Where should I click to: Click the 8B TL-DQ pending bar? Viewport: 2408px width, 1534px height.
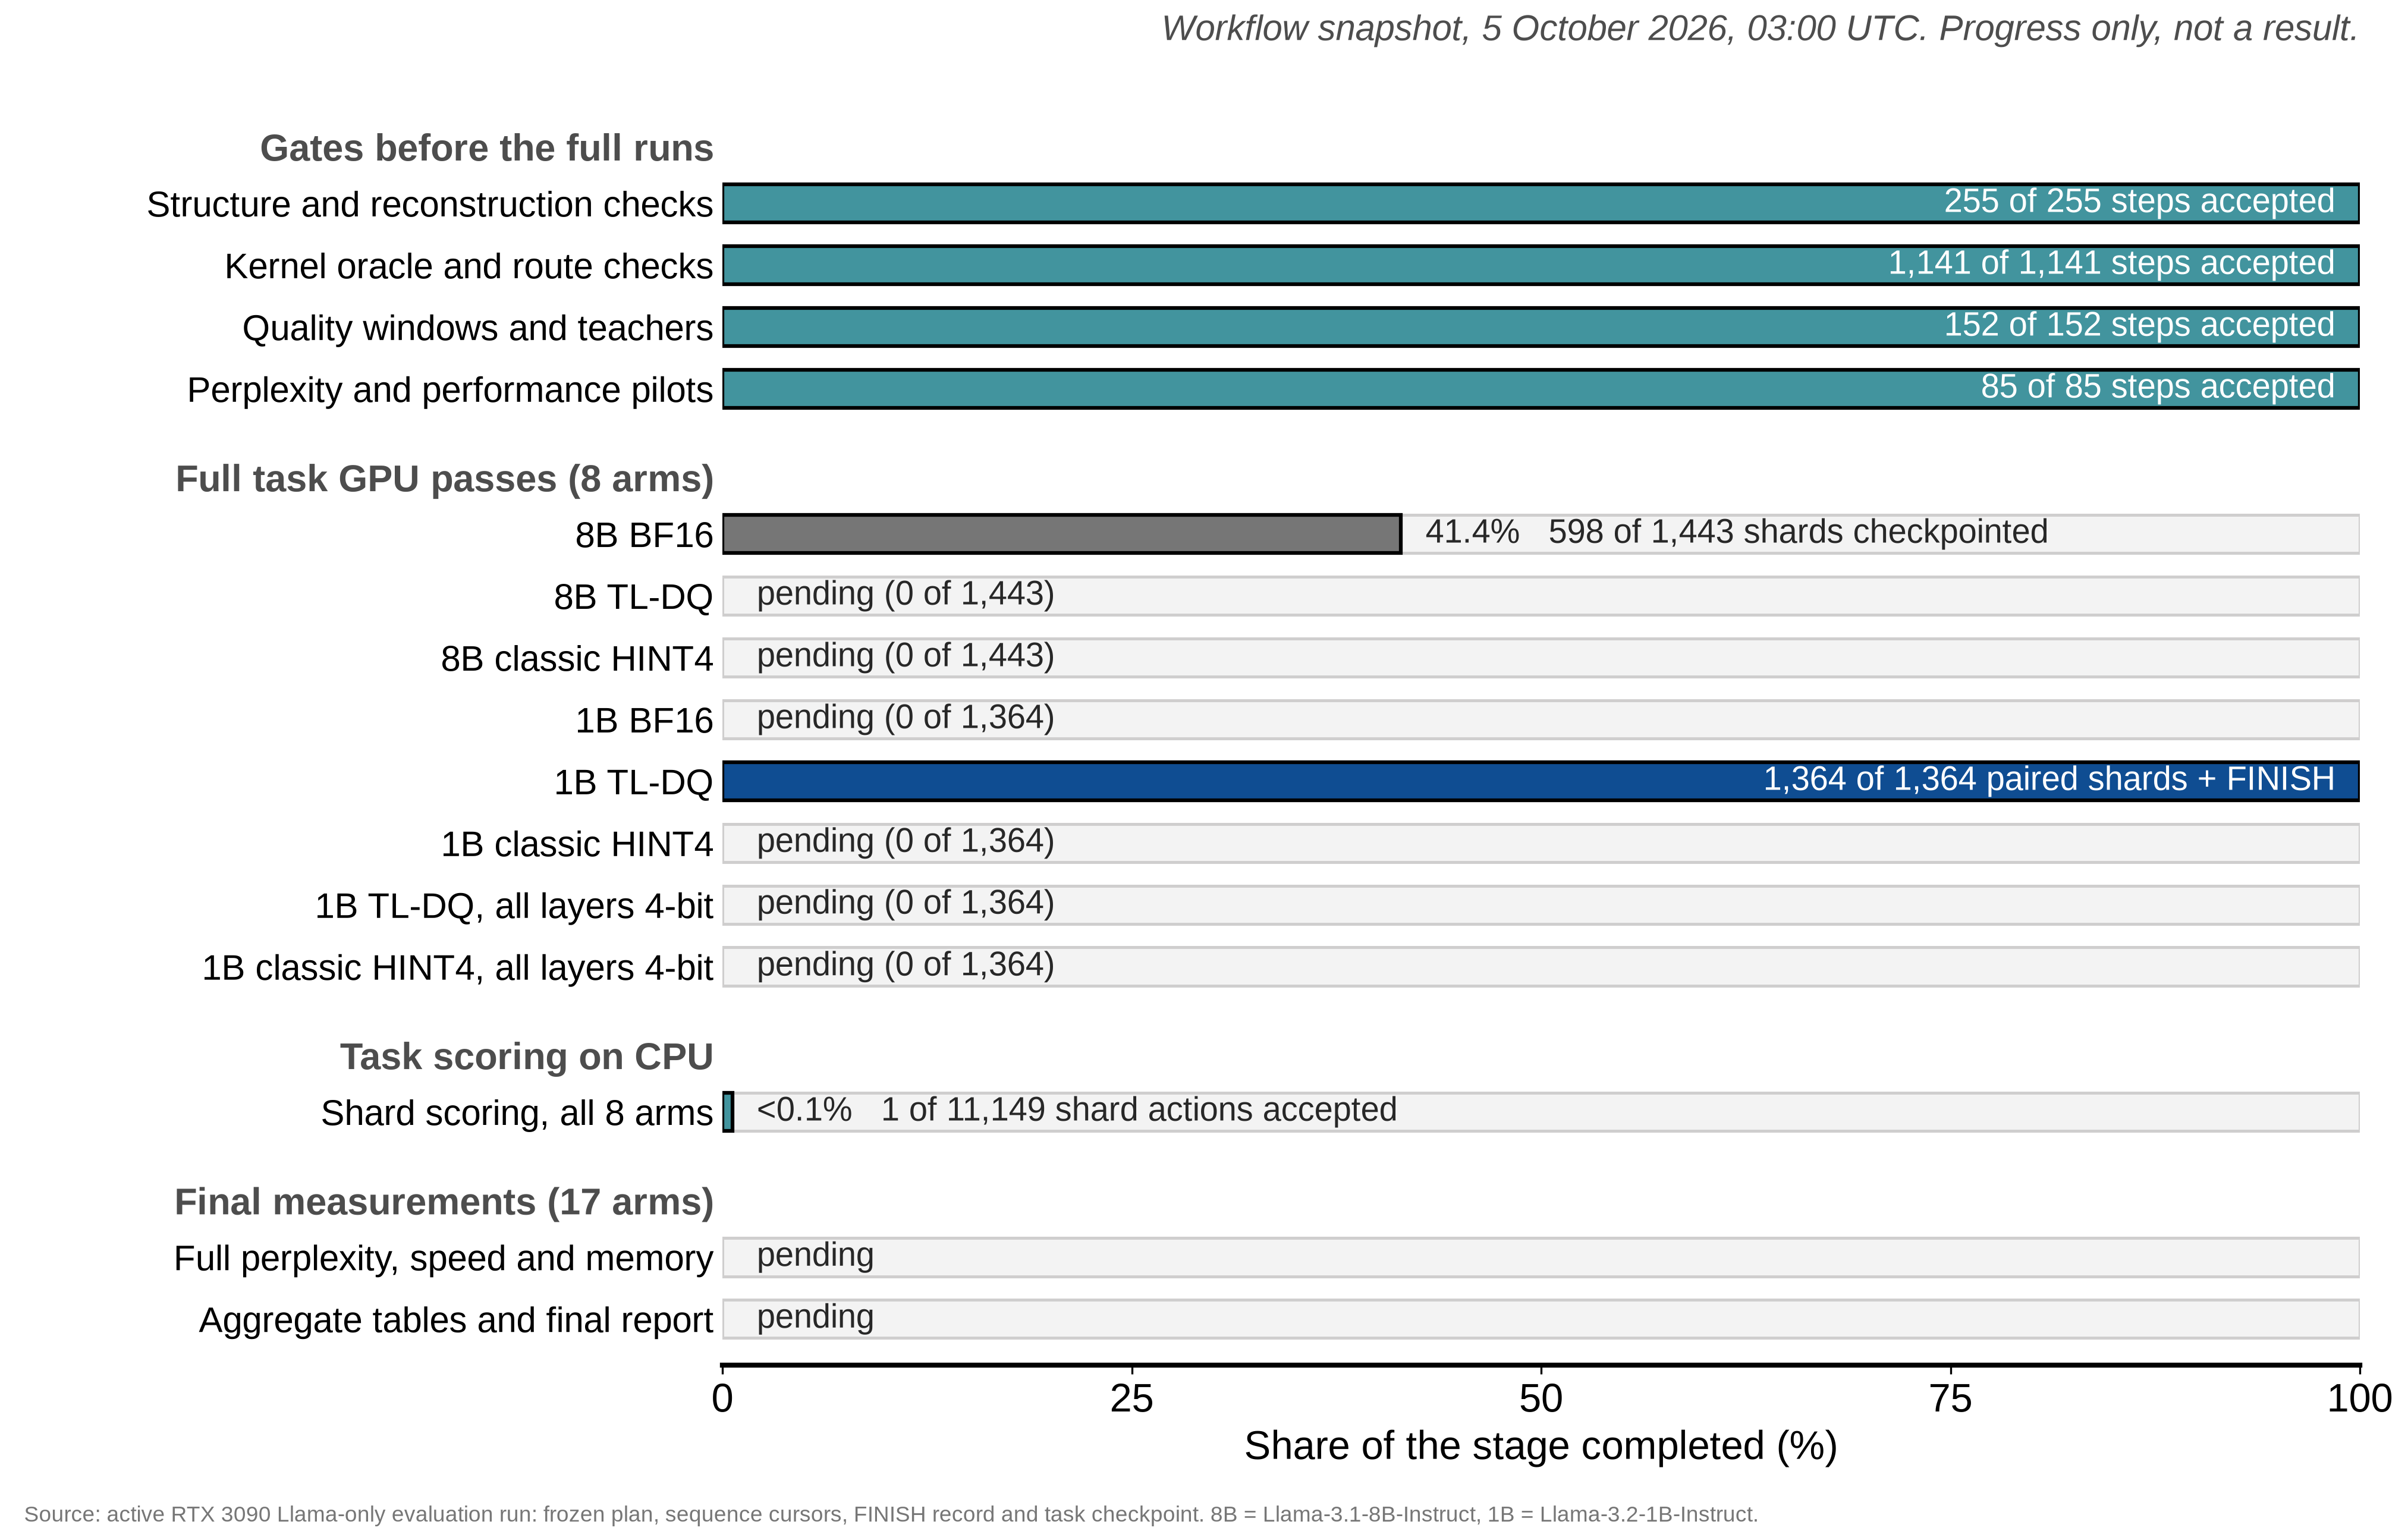[x=1540, y=596]
